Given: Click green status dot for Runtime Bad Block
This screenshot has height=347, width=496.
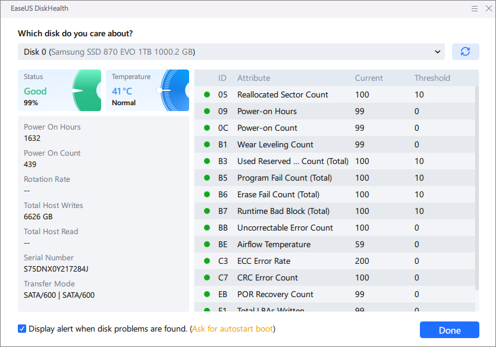Looking at the screenshot, I should [207, 211].
